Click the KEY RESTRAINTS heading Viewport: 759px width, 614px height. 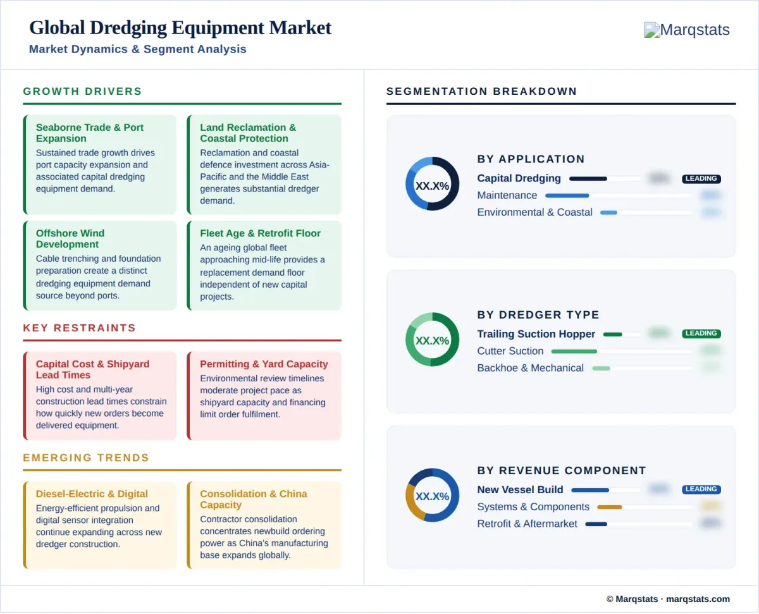pos(80,328)
